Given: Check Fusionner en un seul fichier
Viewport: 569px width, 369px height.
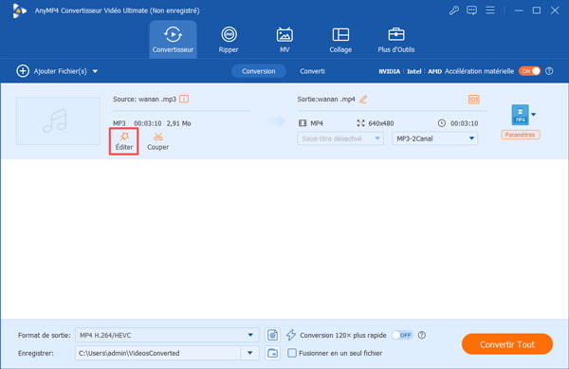Looking at the screenshot, I should pyautogui.click(x=292, y=353).
